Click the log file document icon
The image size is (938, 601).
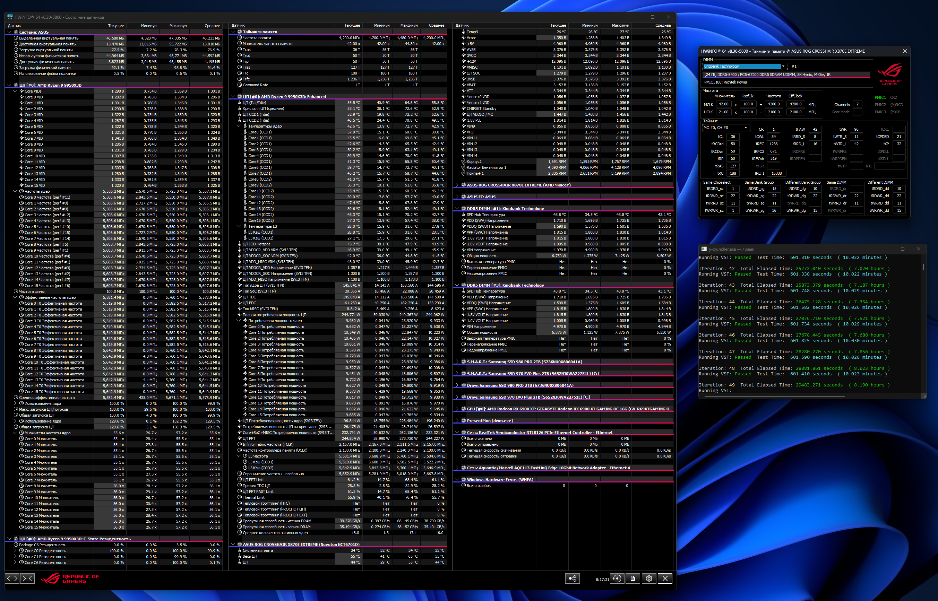pos(633,578)
